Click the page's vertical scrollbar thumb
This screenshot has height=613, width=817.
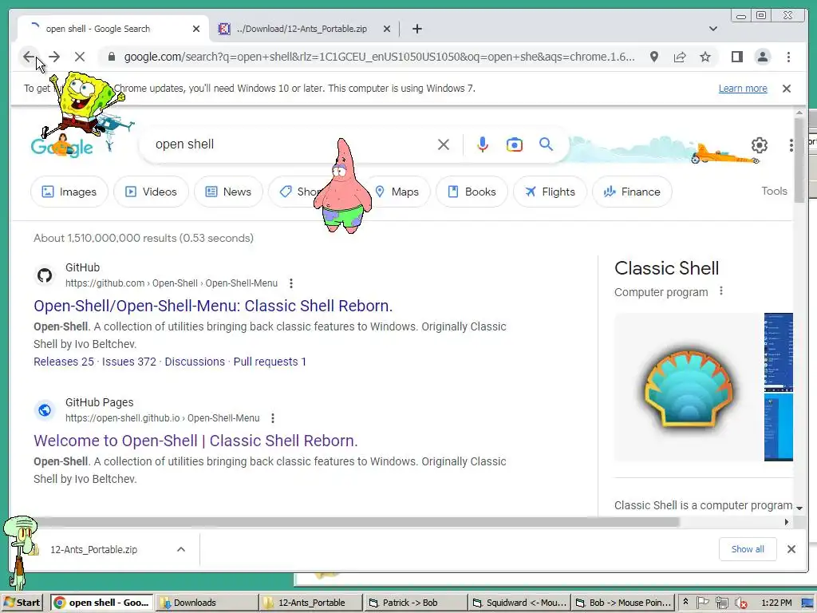click(x=799, y=159)
